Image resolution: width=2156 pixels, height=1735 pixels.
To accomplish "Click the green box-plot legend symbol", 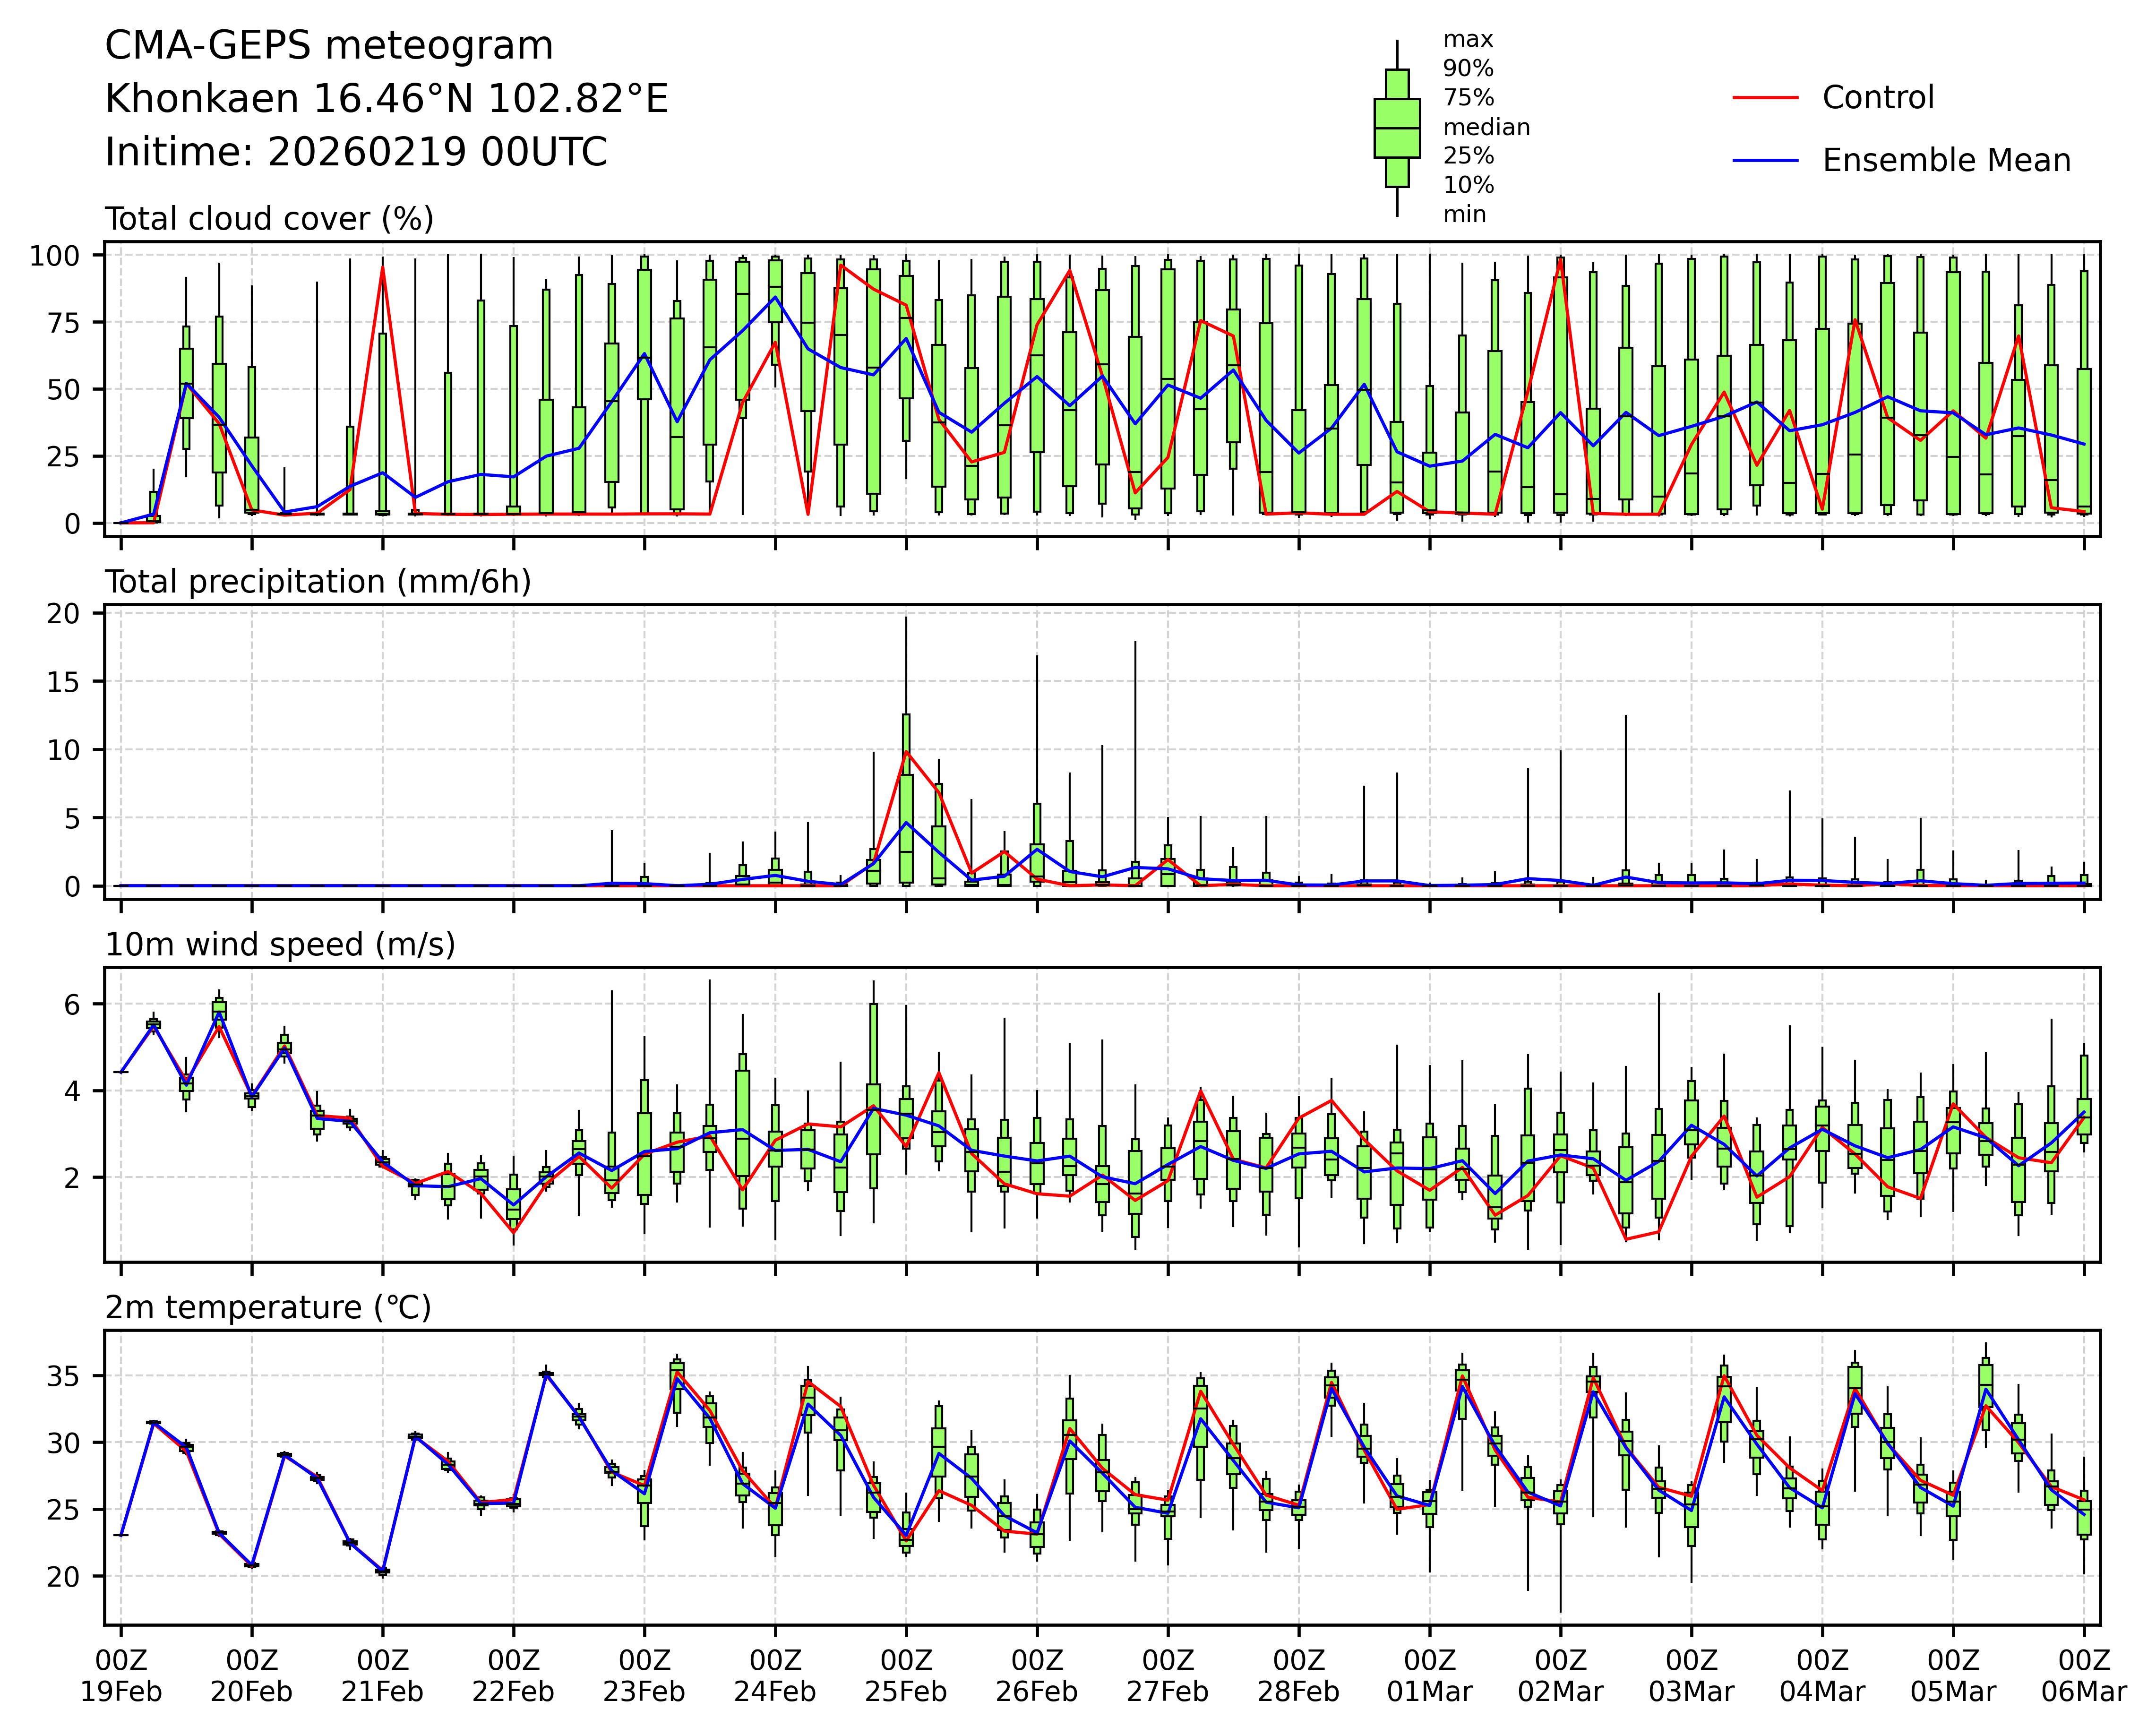I will pos(1396,128).
